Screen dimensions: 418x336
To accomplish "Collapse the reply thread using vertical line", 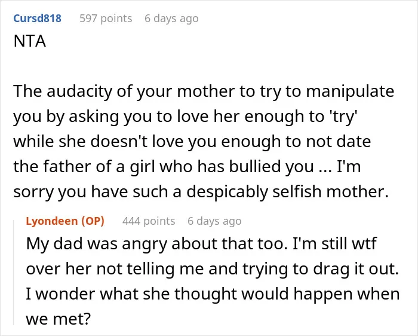I will [14, 270].
